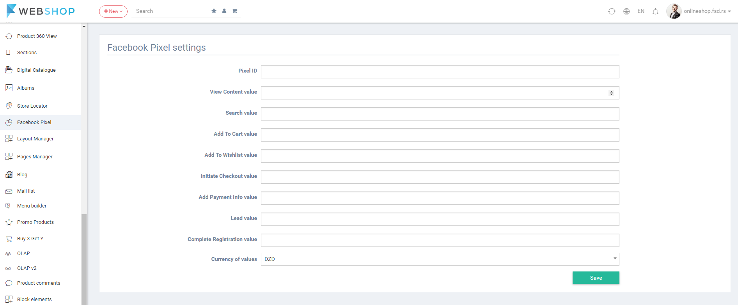Click the Promo Products star icon
This screenshot has width=738, height=305.
9,222
